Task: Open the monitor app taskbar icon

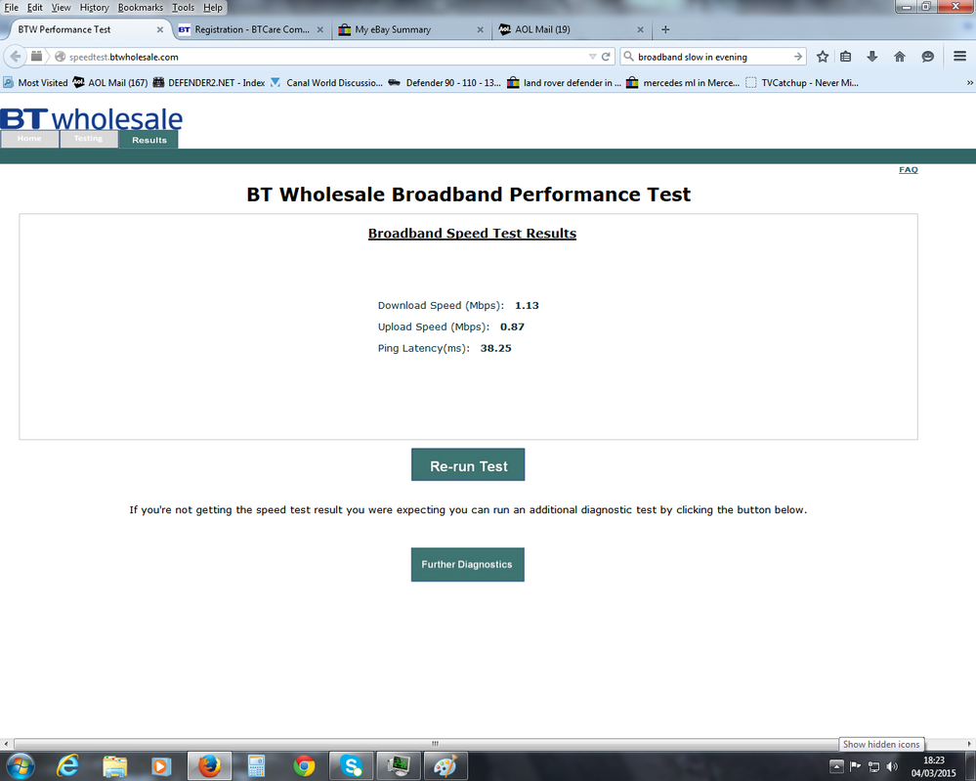Action: (x=399, y=766)
